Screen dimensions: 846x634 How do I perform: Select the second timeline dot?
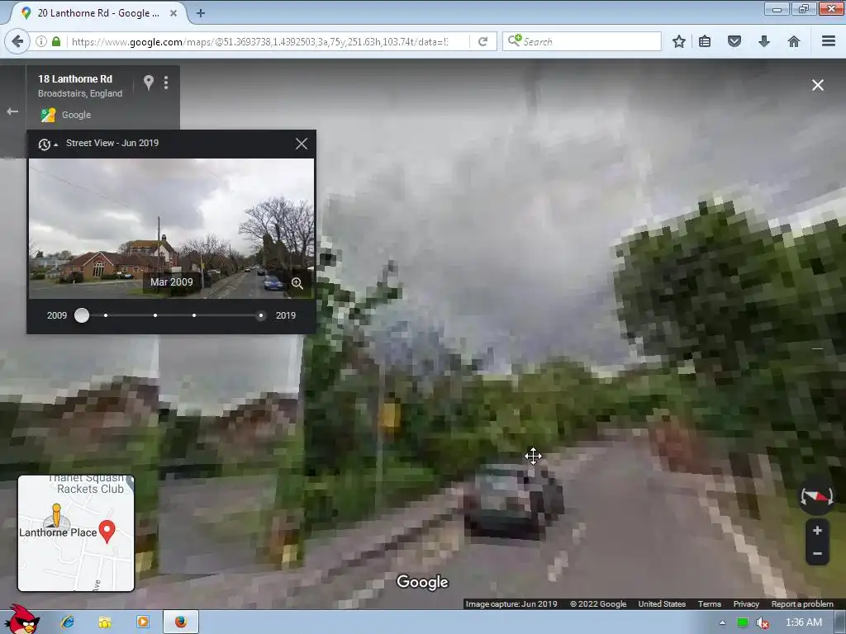click(106, 315)
